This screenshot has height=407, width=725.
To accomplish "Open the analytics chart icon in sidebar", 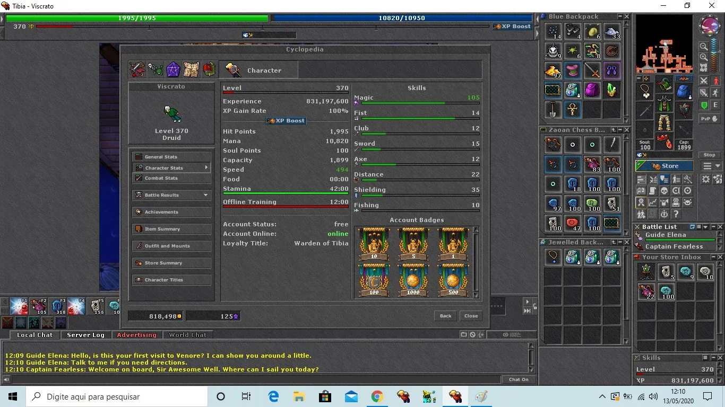I will pyautogui.click(x=652, y=202).
